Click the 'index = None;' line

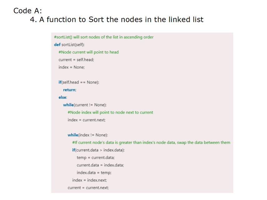tap(71, 67)
